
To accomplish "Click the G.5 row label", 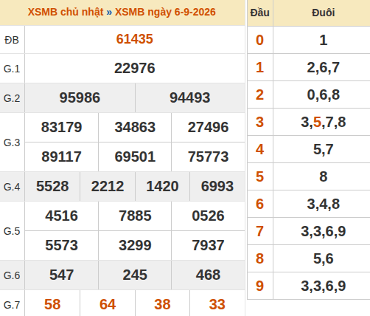I will [12, 231].
